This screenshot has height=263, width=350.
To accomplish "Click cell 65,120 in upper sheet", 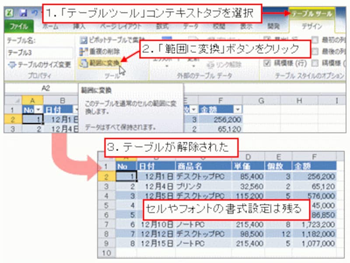I will click(220, 129).
